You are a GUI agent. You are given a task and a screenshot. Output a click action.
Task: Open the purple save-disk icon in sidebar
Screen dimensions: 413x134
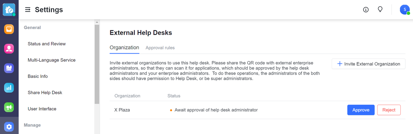point(9,68)
